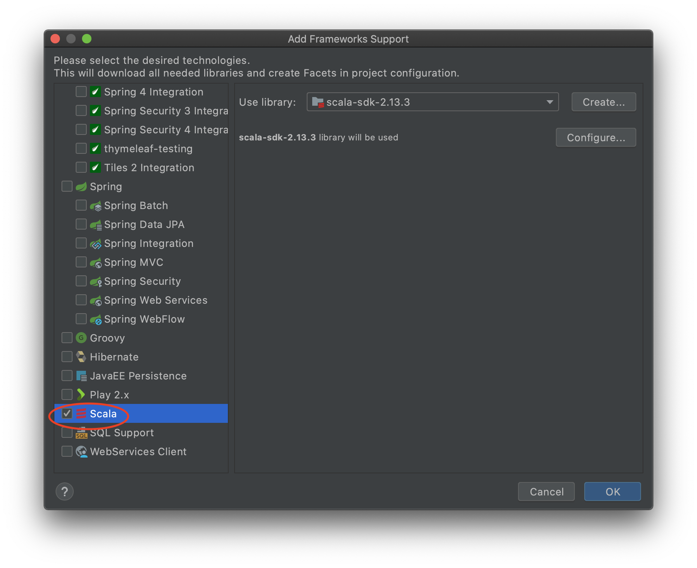Click the Spring Data JPA icon
Viewport: 697px width, 568px height.
click(95, 225)
